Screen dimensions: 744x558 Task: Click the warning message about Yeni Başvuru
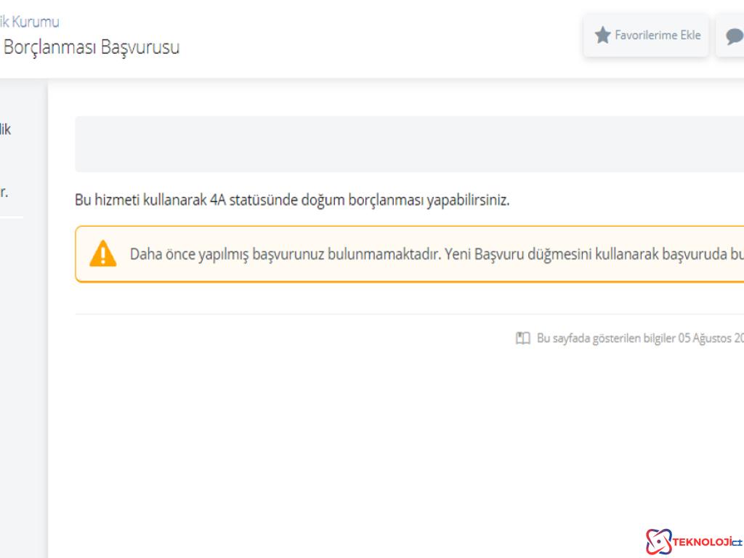pyautogui.click(x=436, y=254)
